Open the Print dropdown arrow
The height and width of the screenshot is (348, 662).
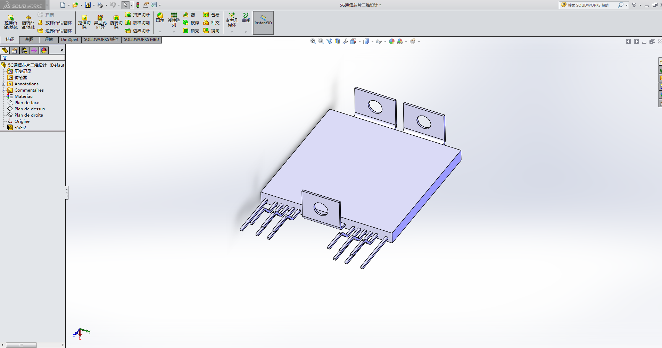[106, 6]
